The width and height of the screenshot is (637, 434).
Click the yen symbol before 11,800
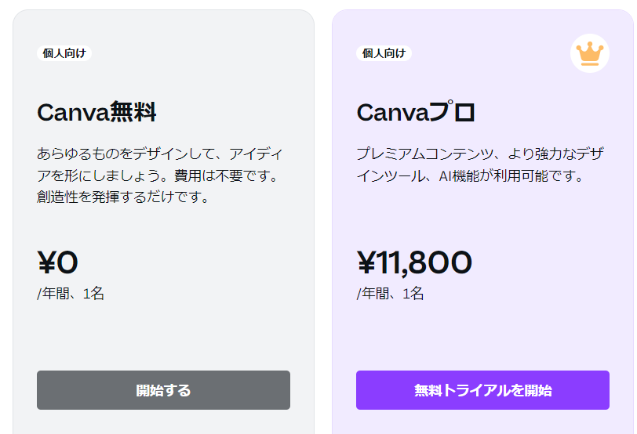pyautogui.click(x=366, y=263)
